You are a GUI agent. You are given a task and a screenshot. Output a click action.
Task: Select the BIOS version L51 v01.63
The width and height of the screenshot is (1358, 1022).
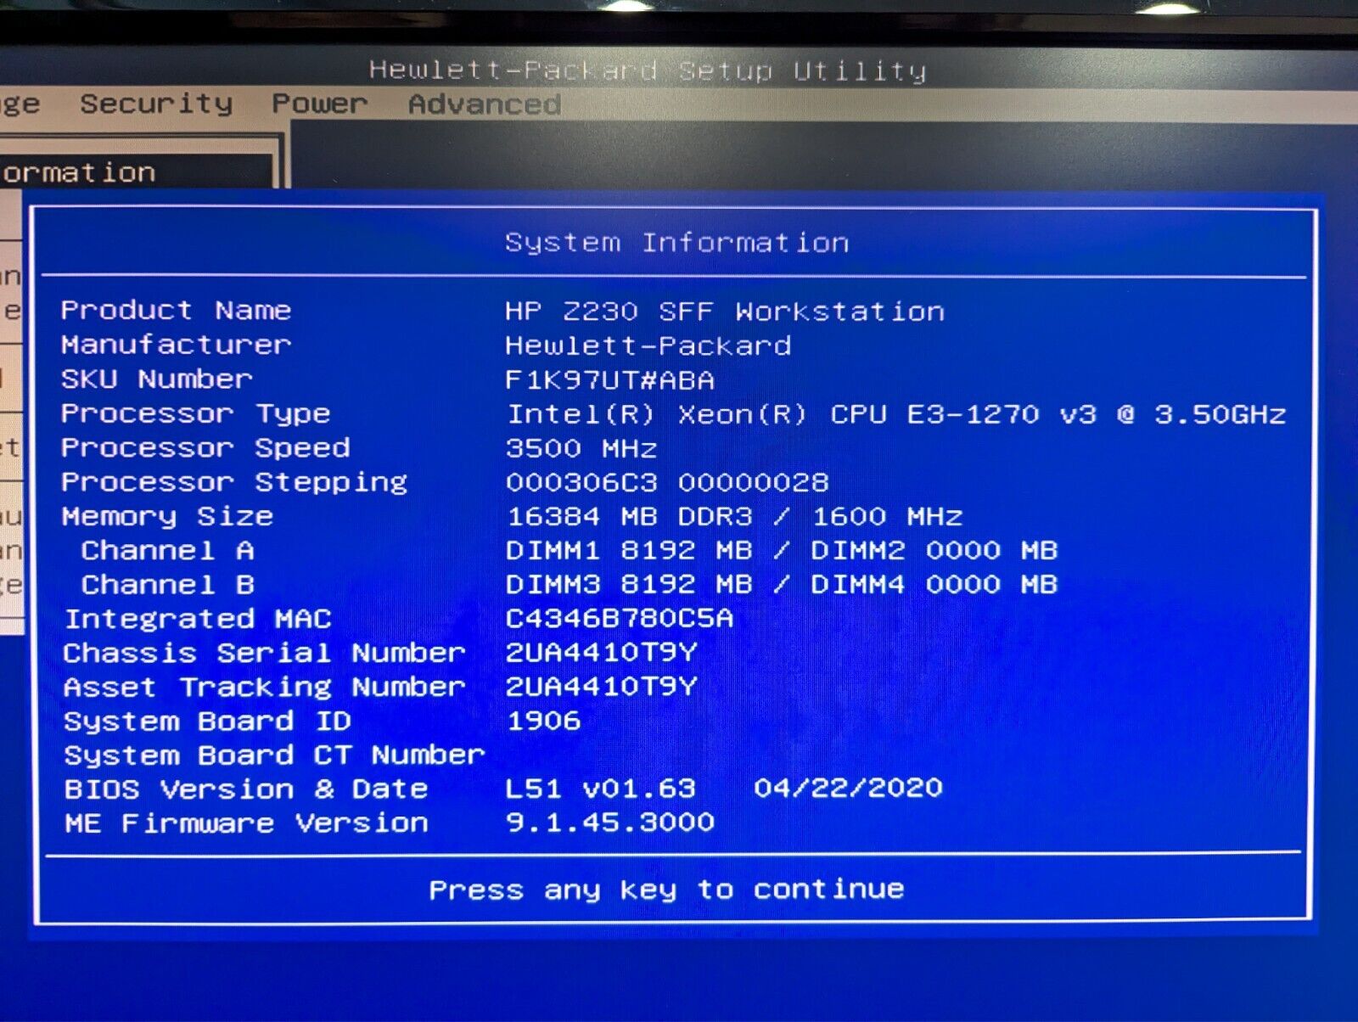pos(600,789)
